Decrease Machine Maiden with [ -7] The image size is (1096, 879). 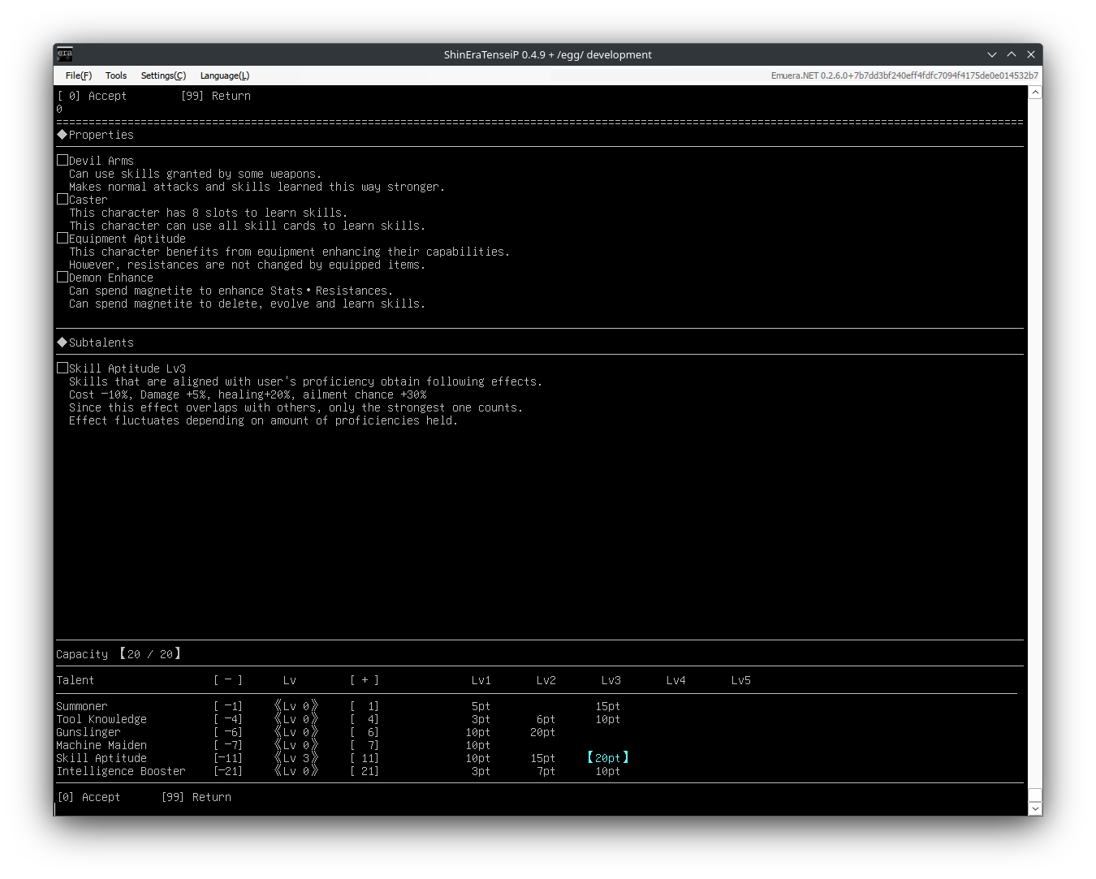[x=228, y=745]
